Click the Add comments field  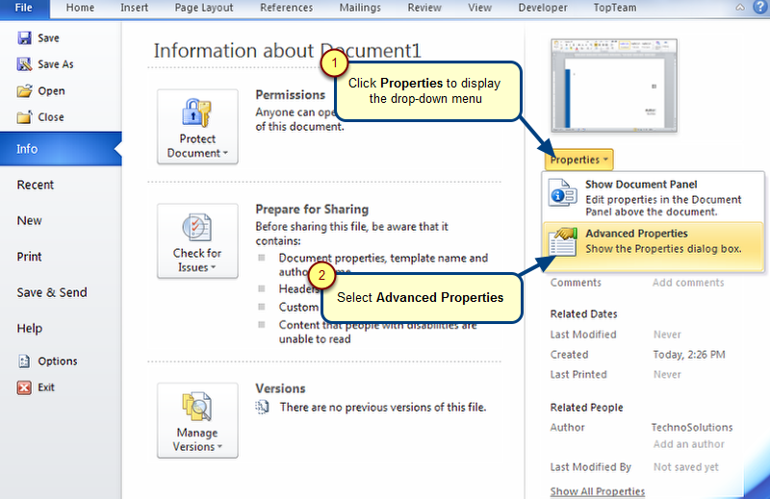coord(688,283)
